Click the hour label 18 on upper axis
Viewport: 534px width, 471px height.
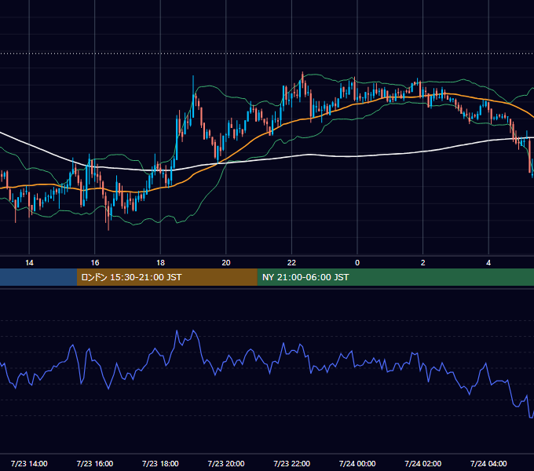[x=160, y=263]
